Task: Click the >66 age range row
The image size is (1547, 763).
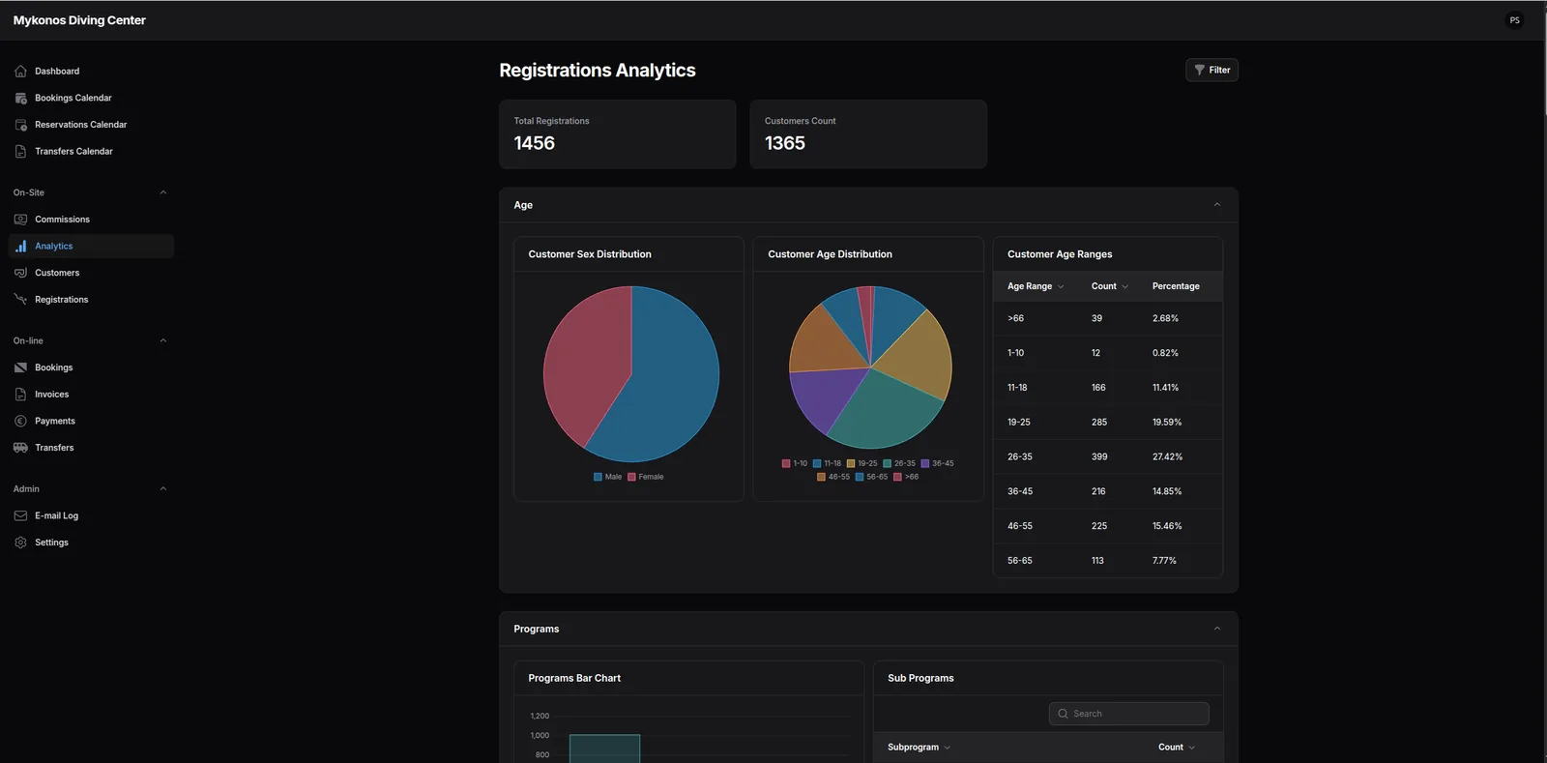Action: [x=1108, y=318]
